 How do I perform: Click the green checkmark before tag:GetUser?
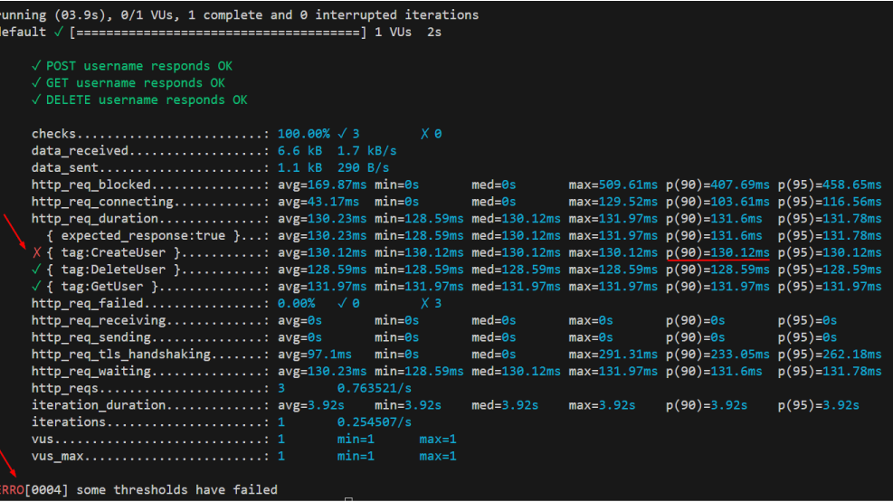click(x=36, y=287)
